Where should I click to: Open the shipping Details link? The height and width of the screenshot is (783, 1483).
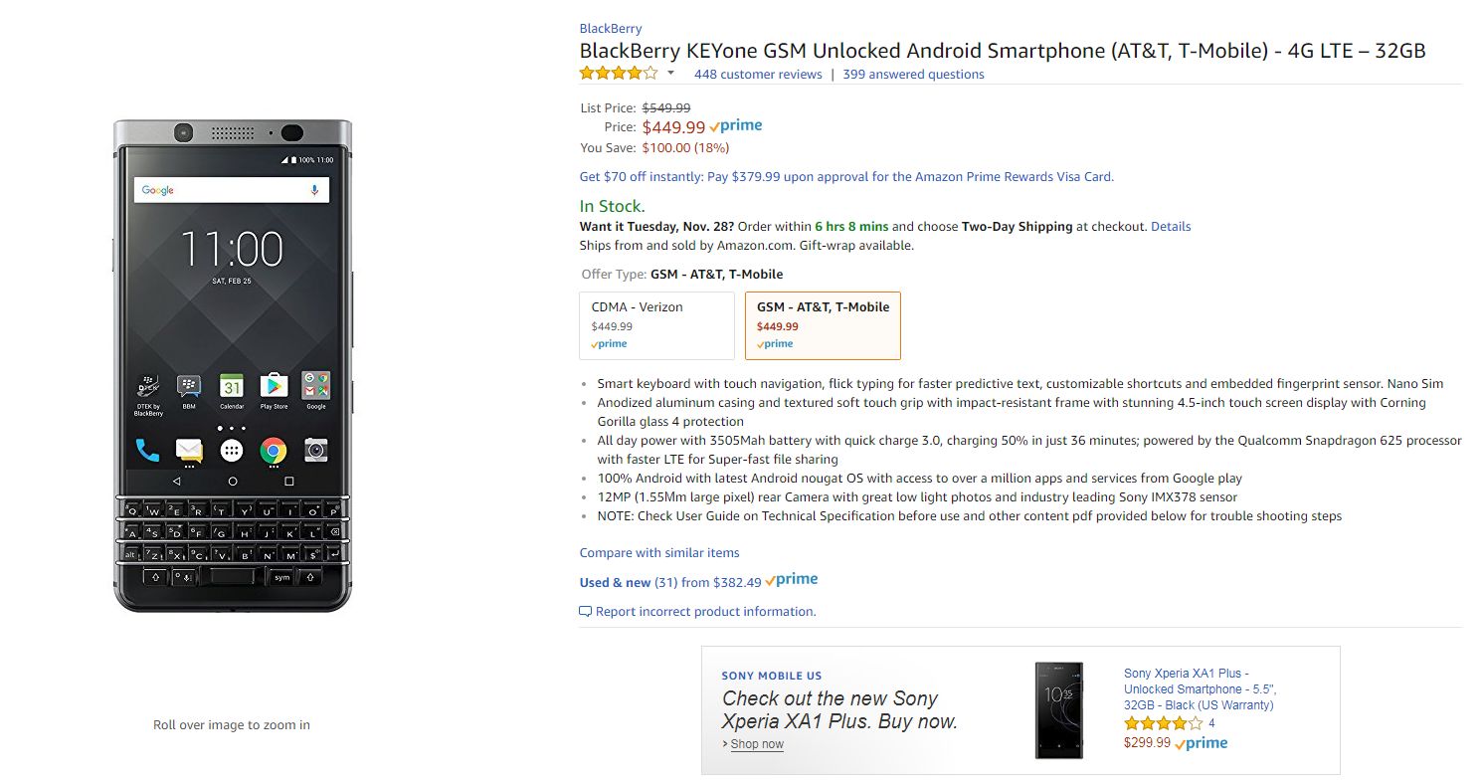pos(1171,227)
